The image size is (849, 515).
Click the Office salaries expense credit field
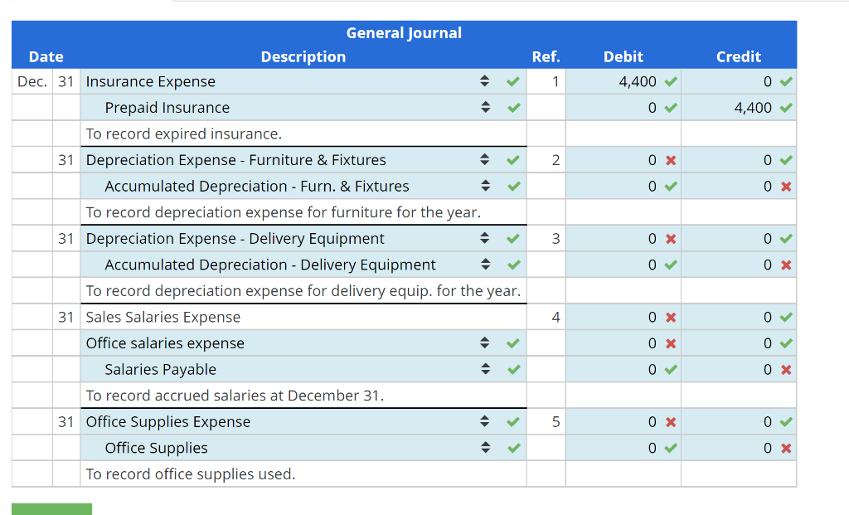pos(739,343)
